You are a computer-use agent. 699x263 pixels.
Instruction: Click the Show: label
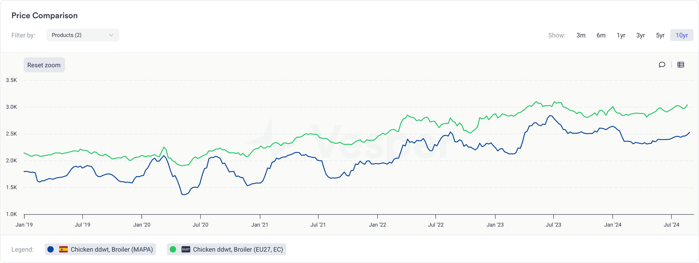click(557, 35)
